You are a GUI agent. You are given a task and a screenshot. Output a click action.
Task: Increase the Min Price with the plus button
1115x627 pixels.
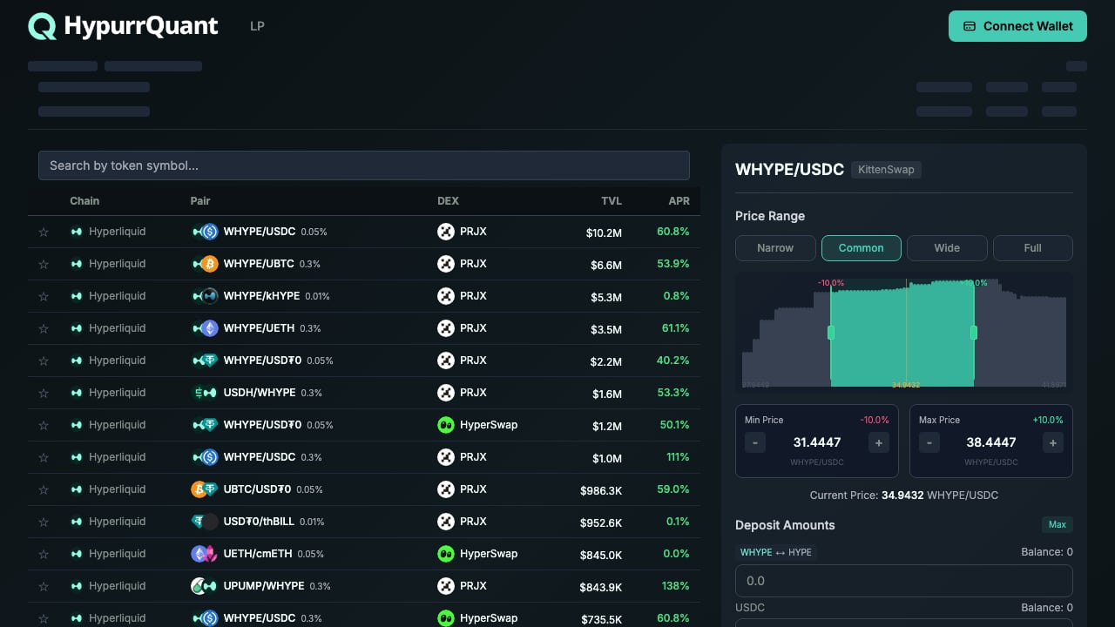pyautogui.click(x=878, y=442)
